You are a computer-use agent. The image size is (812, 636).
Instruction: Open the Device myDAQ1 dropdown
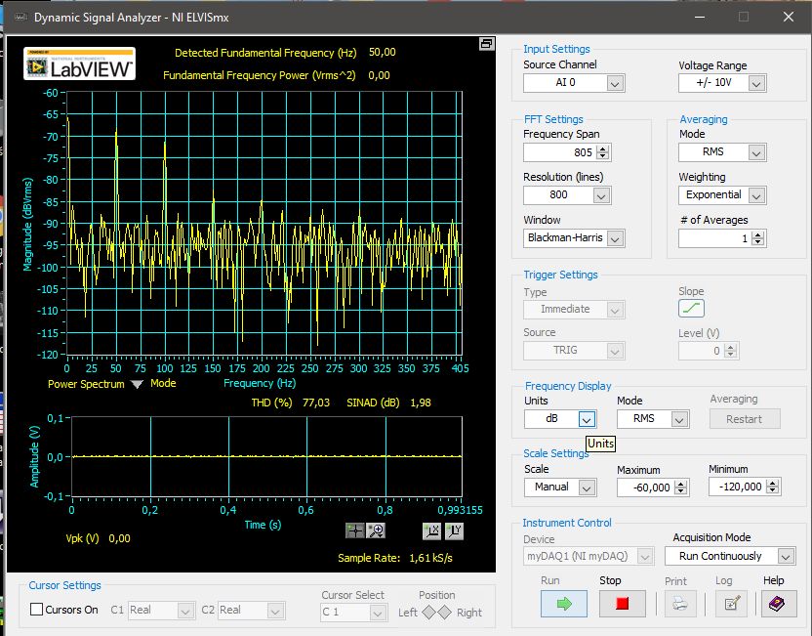645,556
